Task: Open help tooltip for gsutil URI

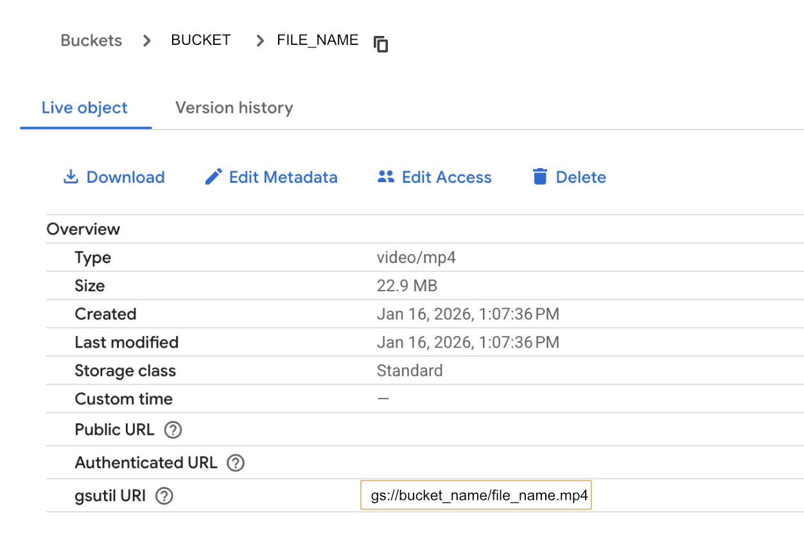Action: click(164, 495)
